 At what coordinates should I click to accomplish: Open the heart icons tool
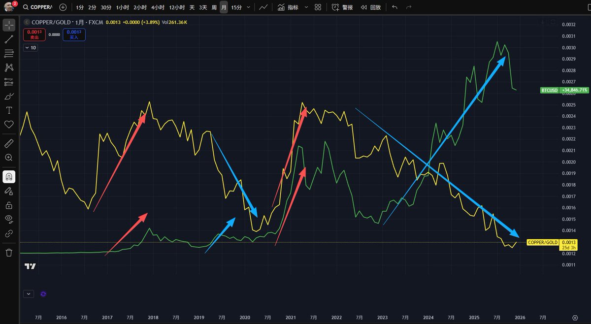click(9, 125)
